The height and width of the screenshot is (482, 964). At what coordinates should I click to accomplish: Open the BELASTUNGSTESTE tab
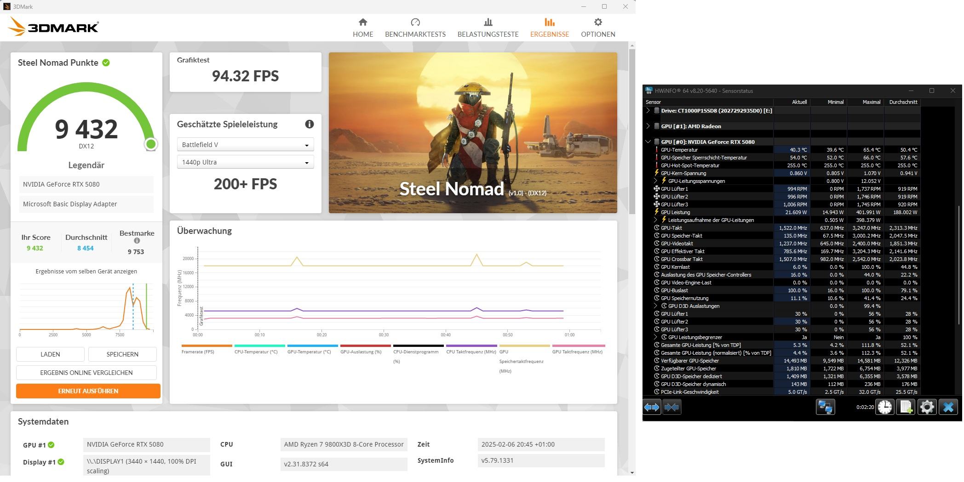[x=488, y=28]
